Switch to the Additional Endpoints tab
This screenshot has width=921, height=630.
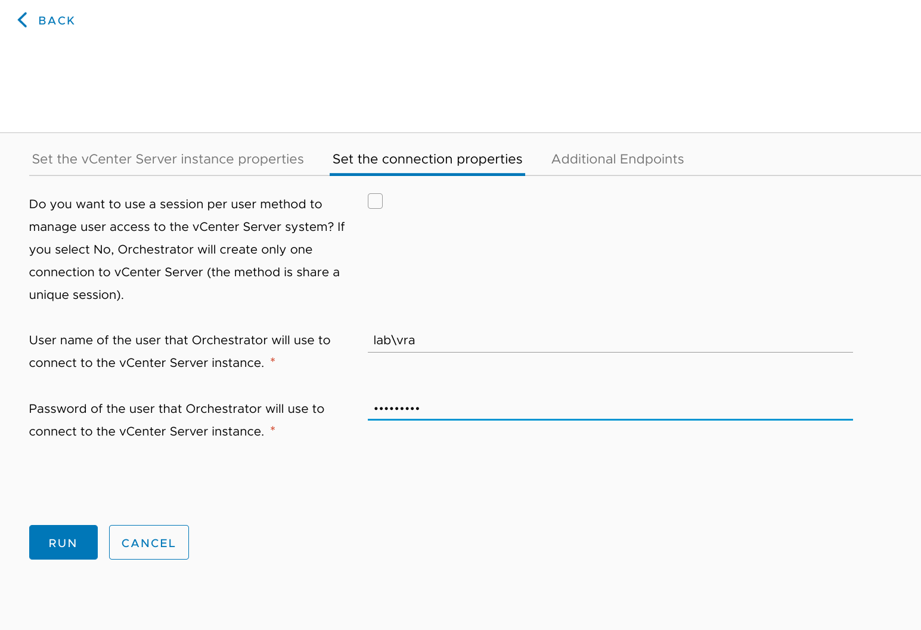tap(618, 159)
